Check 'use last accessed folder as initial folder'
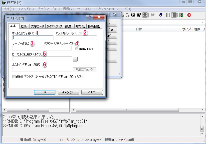This screenshot has height=144, width=206. (14, 76)
